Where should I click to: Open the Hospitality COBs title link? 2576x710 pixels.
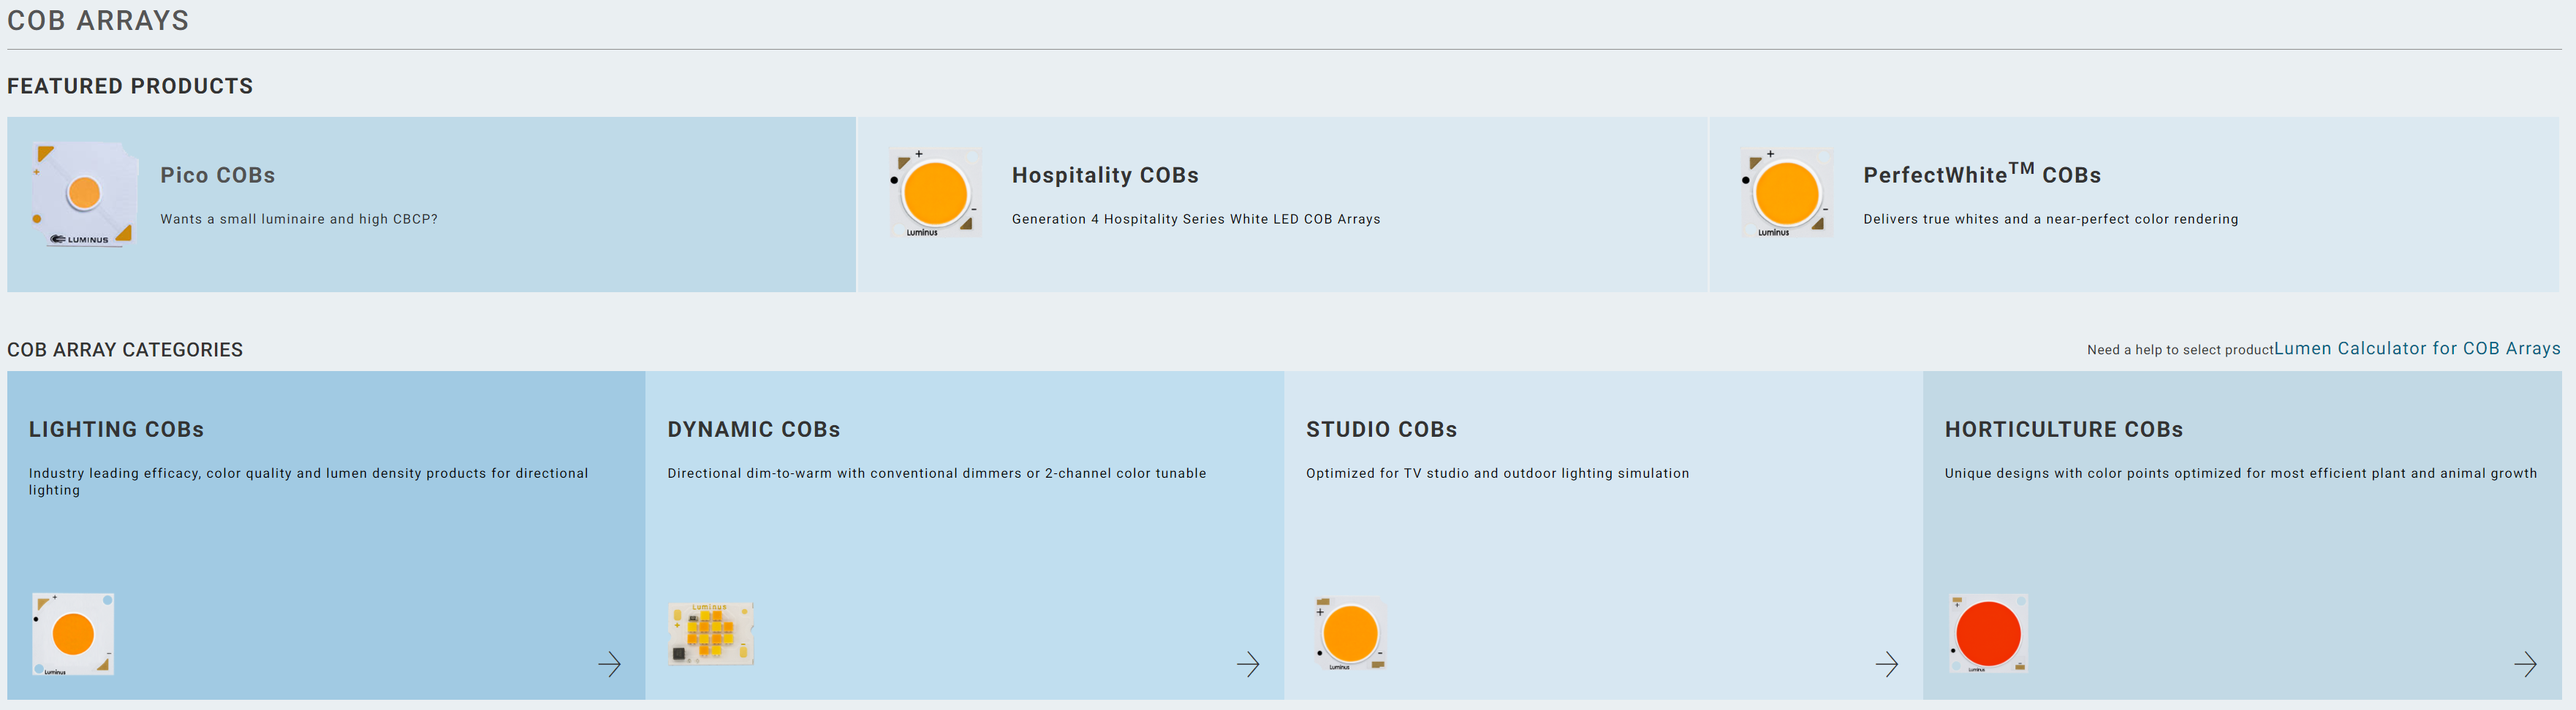click(x=1104, y=176)
